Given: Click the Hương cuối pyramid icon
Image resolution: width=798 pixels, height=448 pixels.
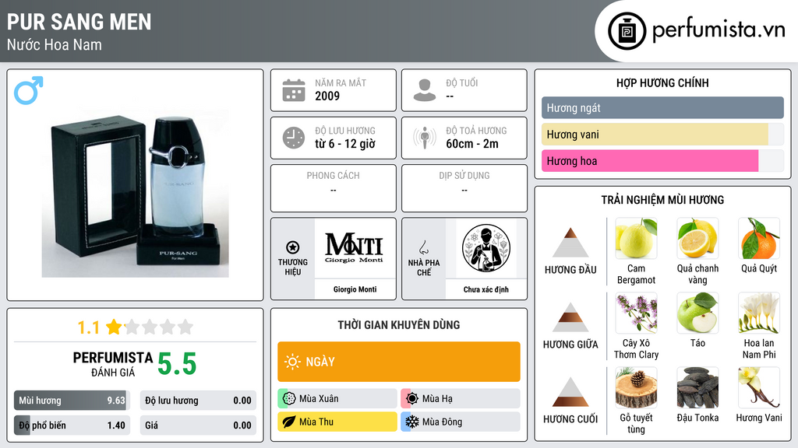Looking at the screenshot, I should click(x=570, y=392).
